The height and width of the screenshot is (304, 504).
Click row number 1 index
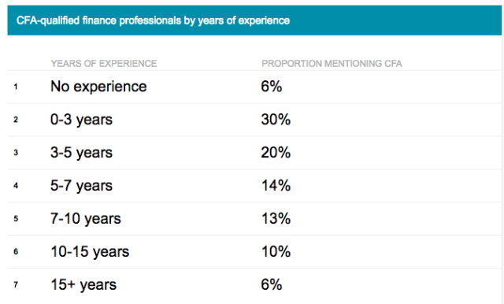point(16,87)
